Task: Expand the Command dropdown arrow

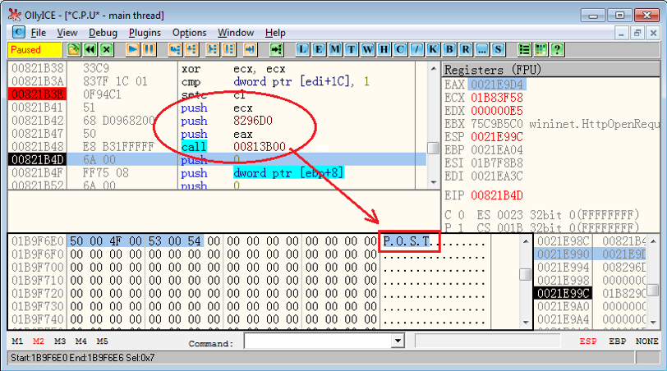Action: (398, 341)
